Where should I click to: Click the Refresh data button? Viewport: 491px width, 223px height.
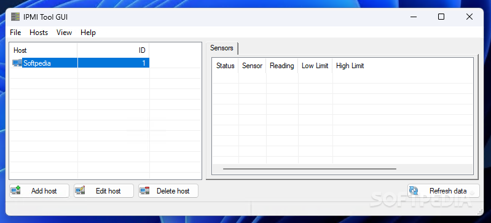coord(444,190)
